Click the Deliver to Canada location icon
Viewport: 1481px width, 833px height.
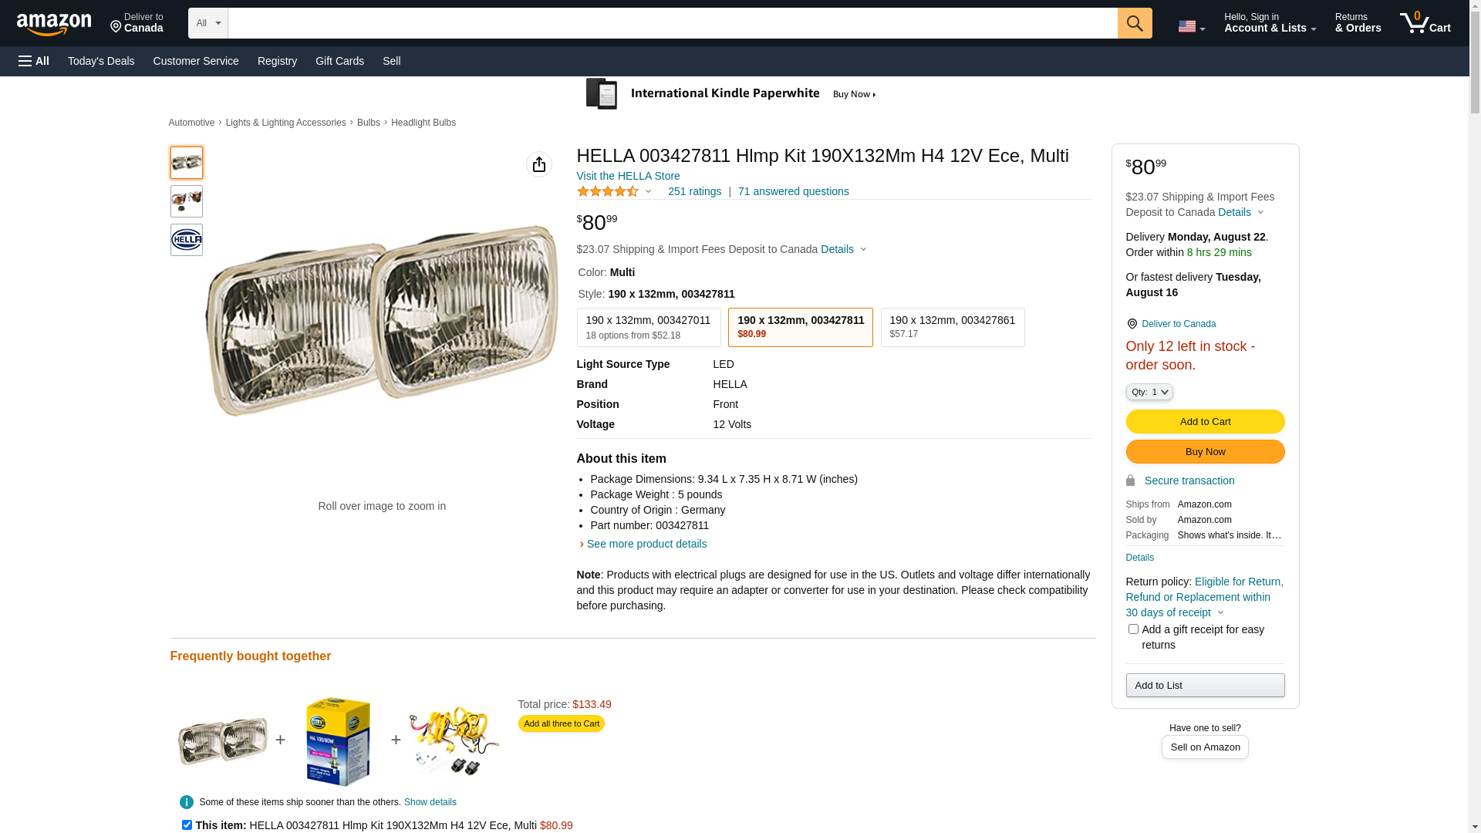pos(1132,324)
